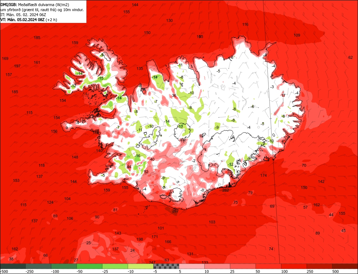Click the ocean value 133 at the bottom
This screenshot has height=274, width=358.
pyautogui.click(x=205, y=263)
